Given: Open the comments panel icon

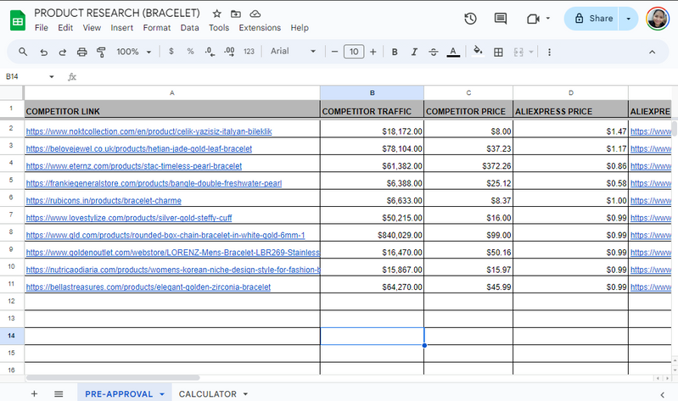Looking at the screenshot, I should tap(501, 19).
